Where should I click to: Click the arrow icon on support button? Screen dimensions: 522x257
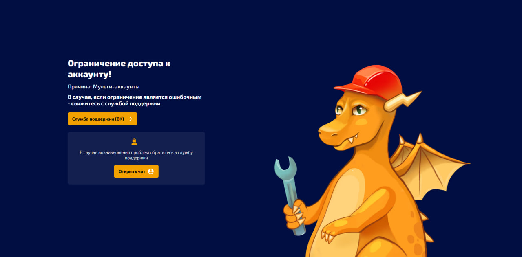point(130,119)
